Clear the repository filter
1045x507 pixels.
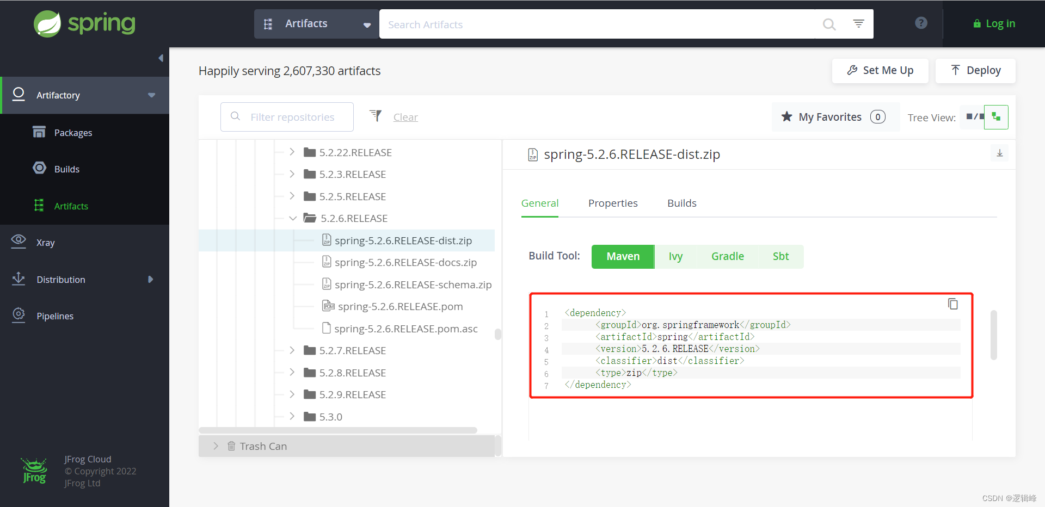(x=405, y=117)
